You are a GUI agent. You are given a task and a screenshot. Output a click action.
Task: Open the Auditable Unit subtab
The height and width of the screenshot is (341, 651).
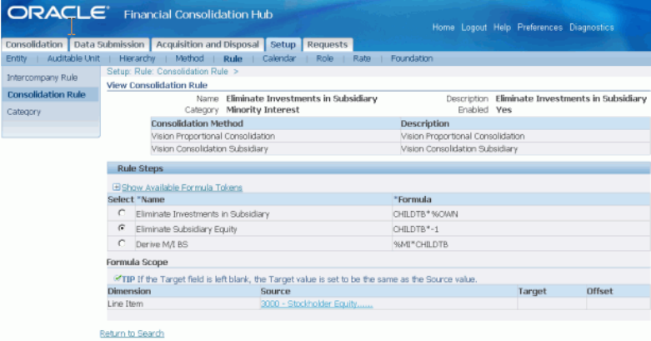click(x=73, y=58)
